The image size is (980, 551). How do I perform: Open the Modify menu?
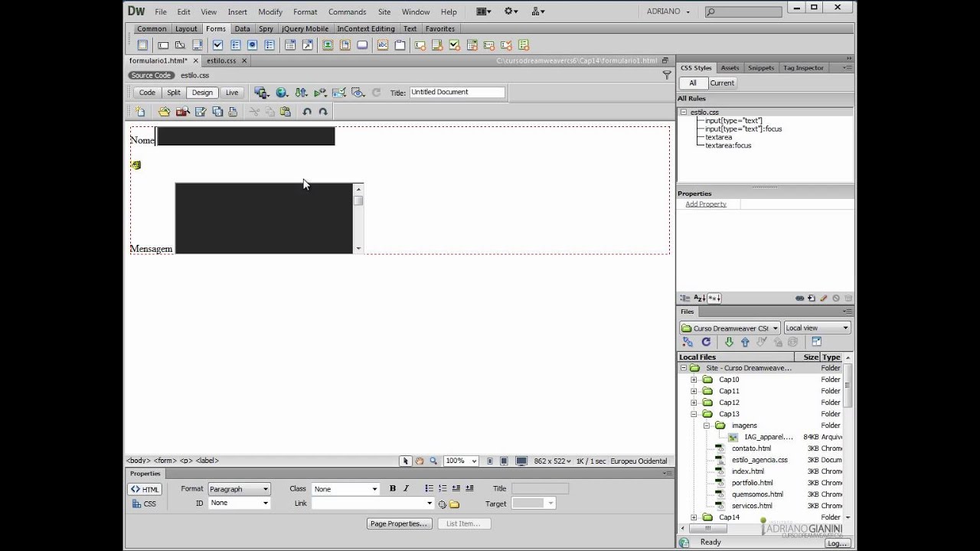point(270,11)
